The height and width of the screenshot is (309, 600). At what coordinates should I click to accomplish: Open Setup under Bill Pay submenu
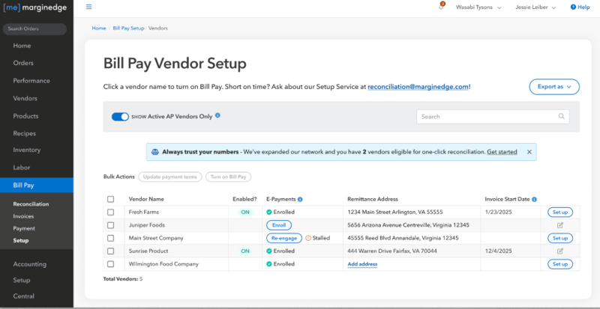pyautogui.click(x=21, y=241)
